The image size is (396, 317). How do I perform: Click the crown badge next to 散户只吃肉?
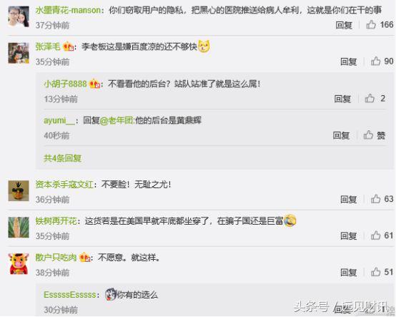tap(84, 258)
